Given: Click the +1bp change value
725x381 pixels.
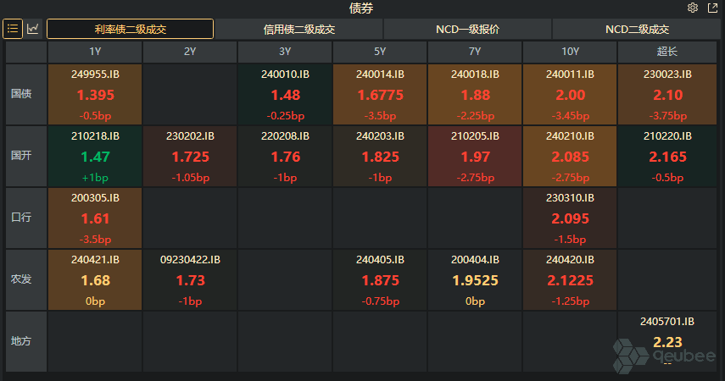Looking at the screenshot, I should click(x=95, y=178).
